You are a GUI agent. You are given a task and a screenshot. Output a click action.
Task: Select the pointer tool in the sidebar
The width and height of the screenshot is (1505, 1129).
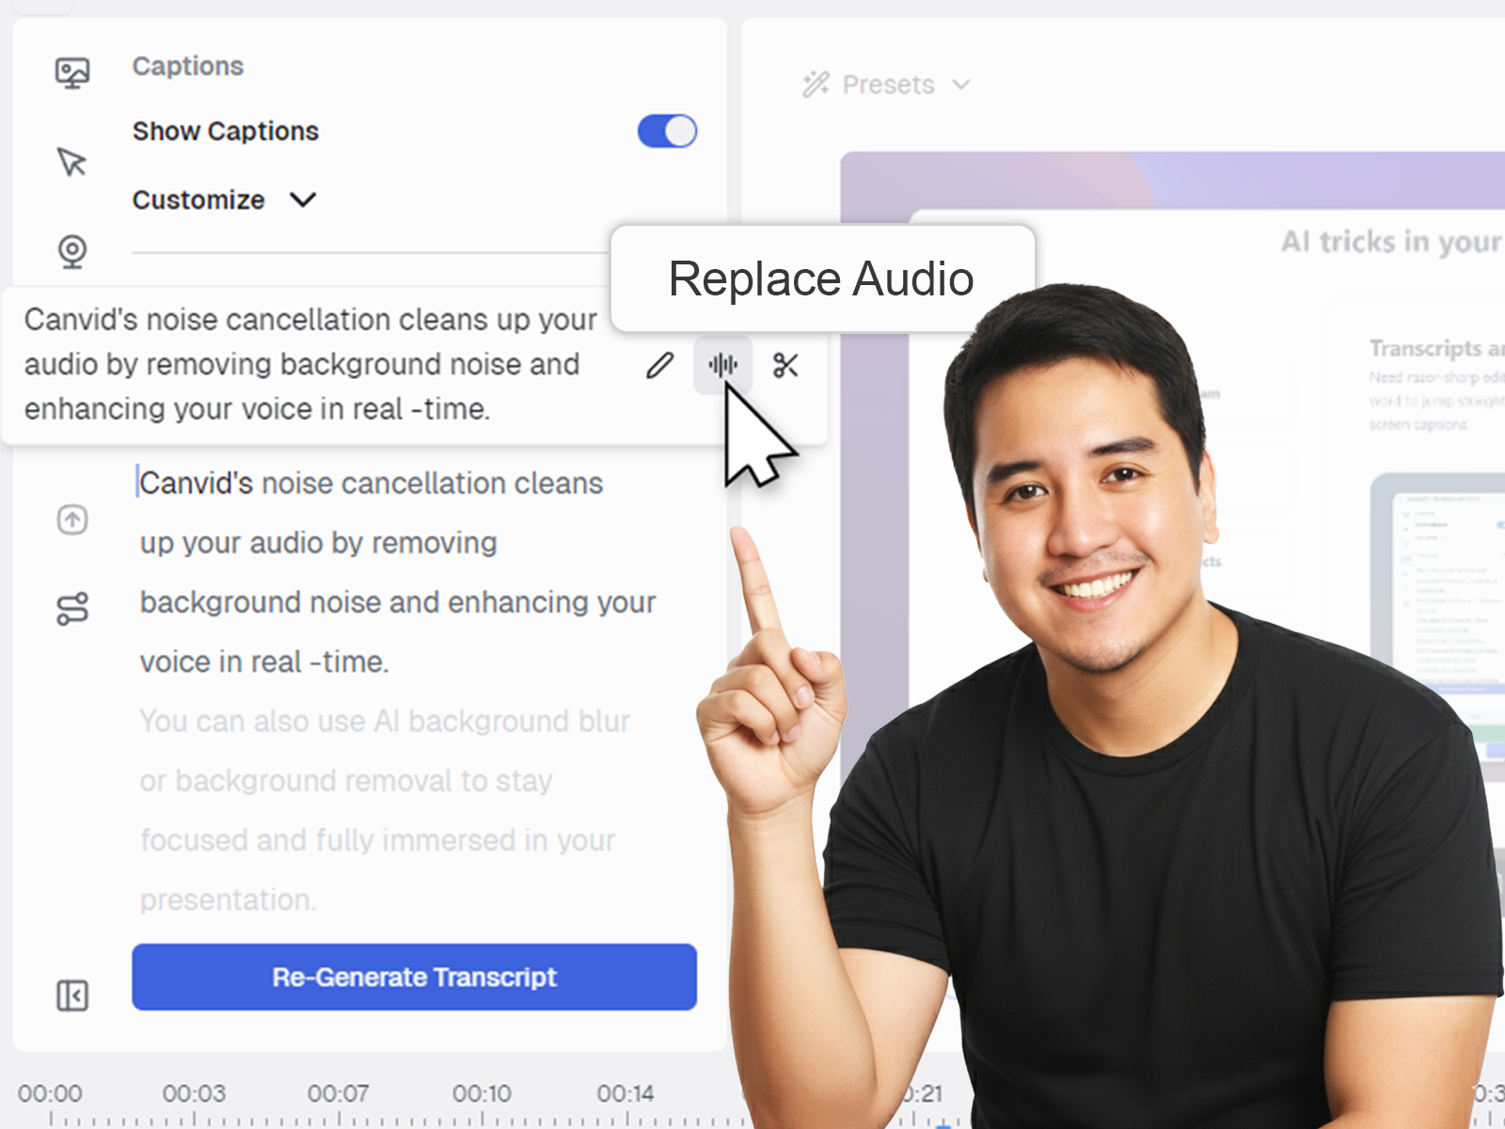point(72,162)
